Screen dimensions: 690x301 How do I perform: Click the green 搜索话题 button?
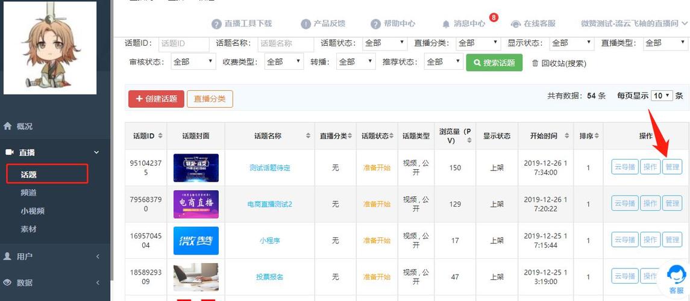[494, 63]
